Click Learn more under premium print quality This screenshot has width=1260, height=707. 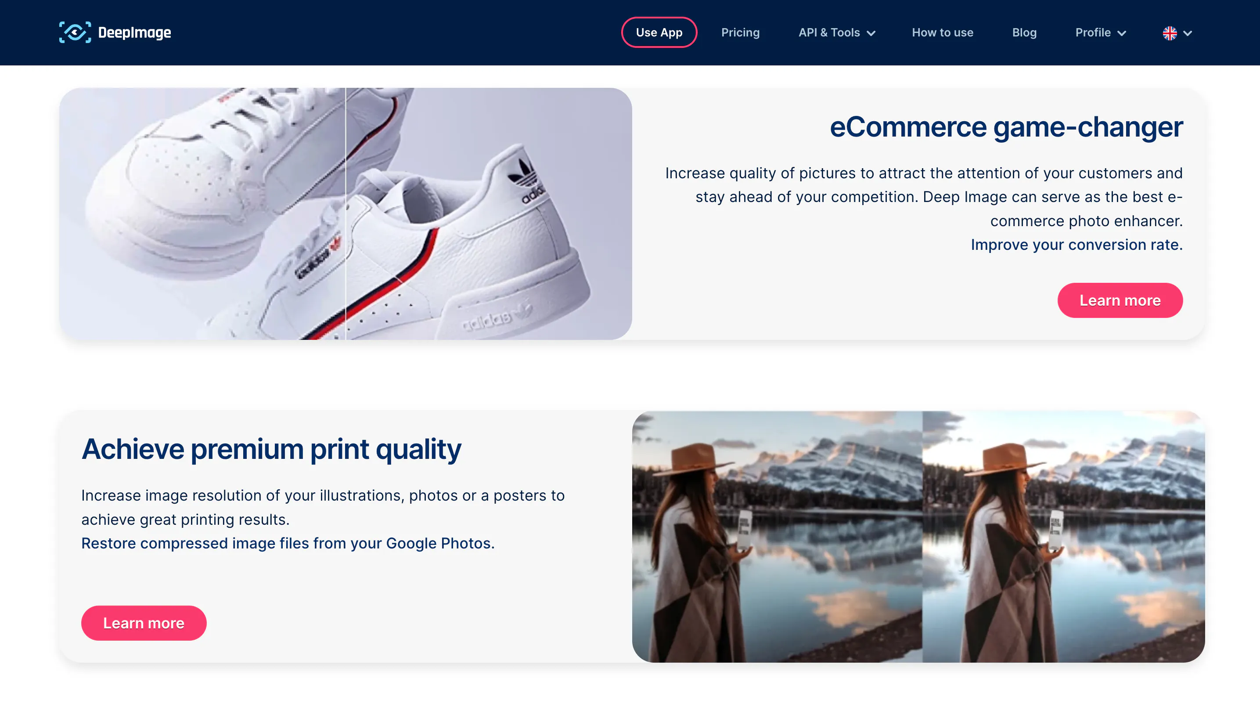(x=143, y=623)
